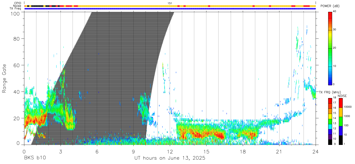
Task: Click the 20 tick on the power colorbar
Action: pos(335,48)
